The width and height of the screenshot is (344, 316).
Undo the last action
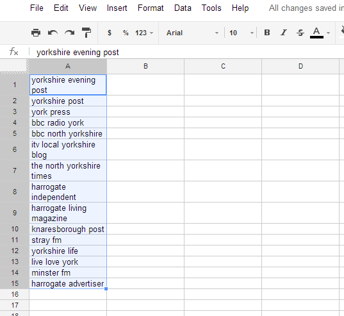click(53, 33)
